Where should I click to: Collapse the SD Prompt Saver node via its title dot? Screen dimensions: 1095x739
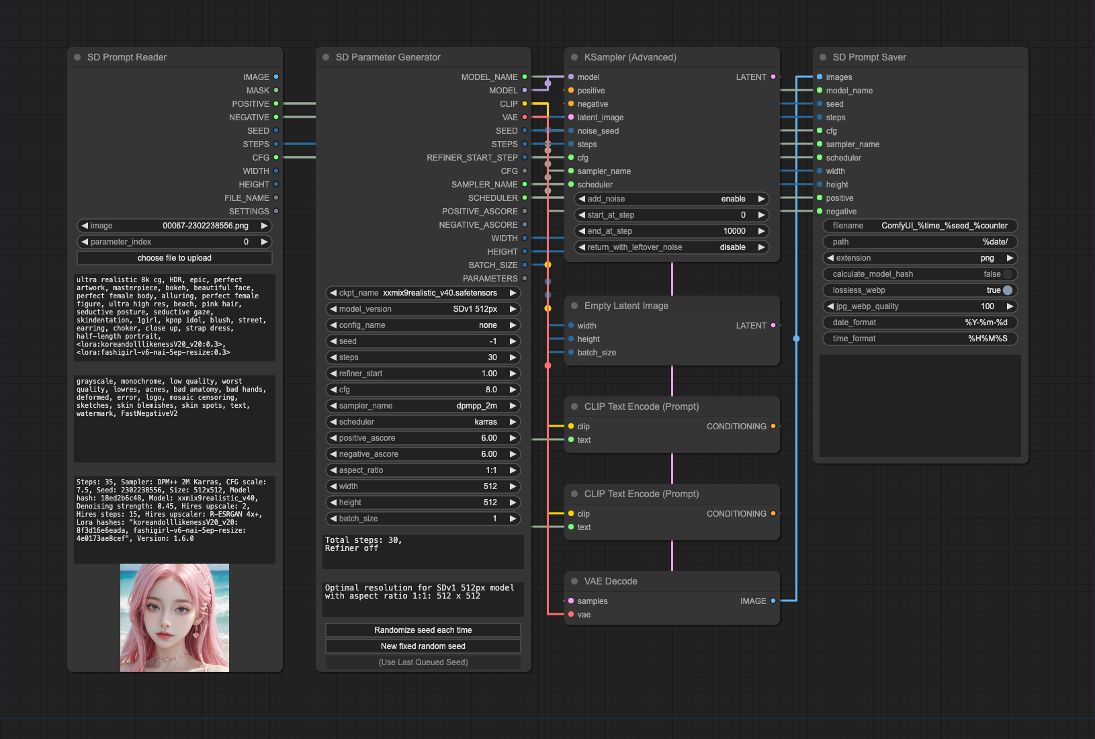pos(823,57)
